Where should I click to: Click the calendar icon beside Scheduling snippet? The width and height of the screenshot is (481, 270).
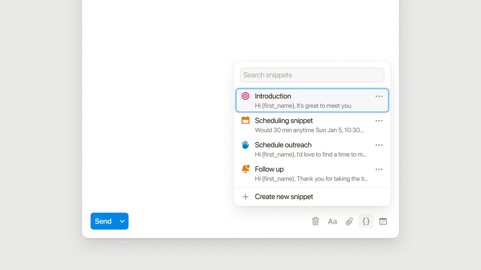[245, 120]
